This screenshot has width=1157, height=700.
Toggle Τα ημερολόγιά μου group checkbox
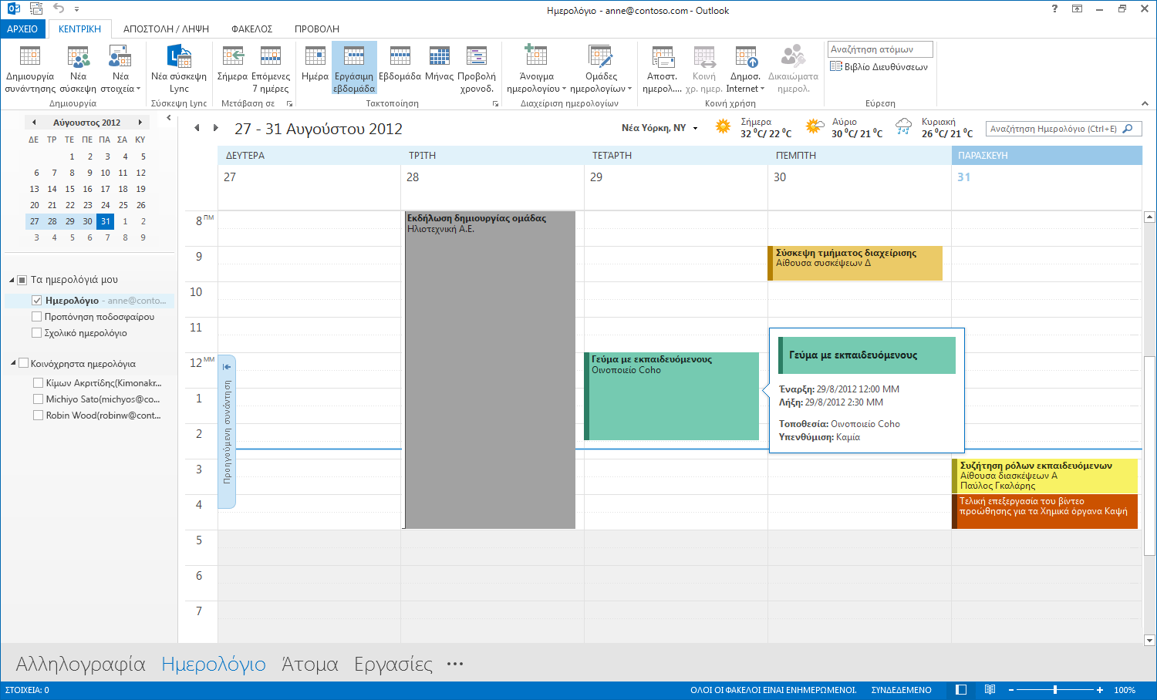coord(22,280)
